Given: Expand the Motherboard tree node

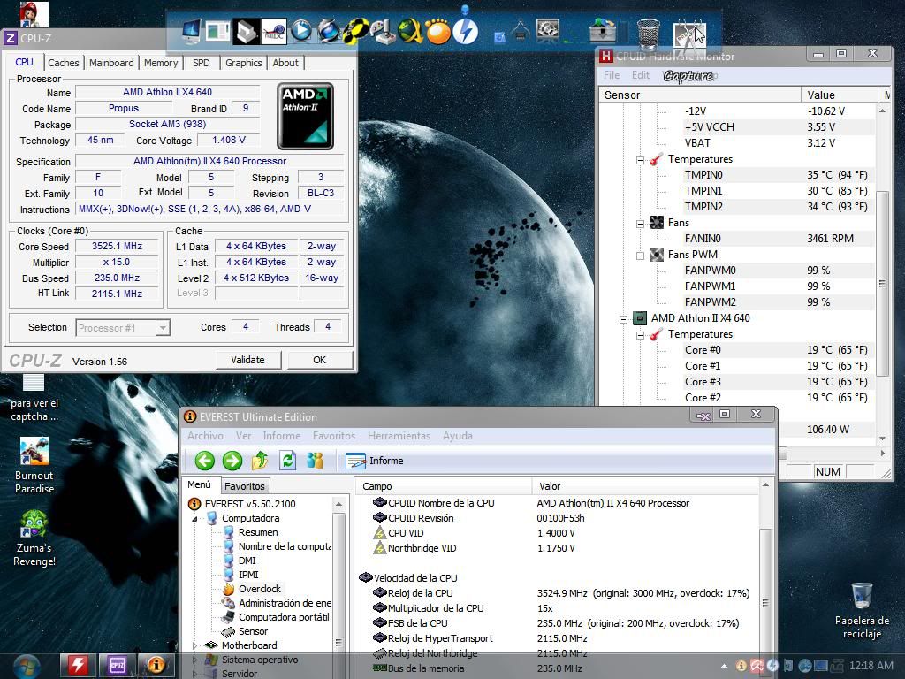Looking at the screenshot, I should tap(195, 645).
